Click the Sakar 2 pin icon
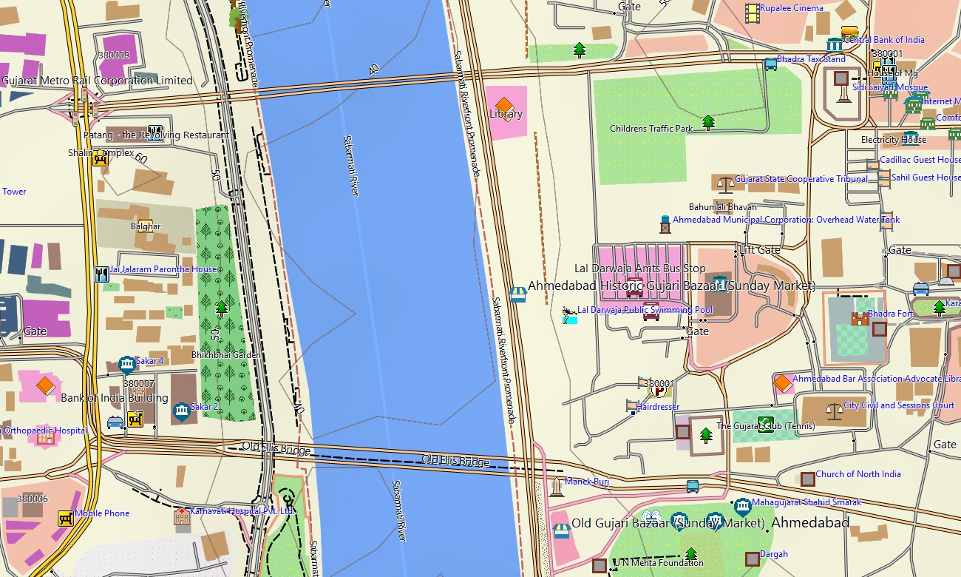961x577 pixels. pos(181,411)
